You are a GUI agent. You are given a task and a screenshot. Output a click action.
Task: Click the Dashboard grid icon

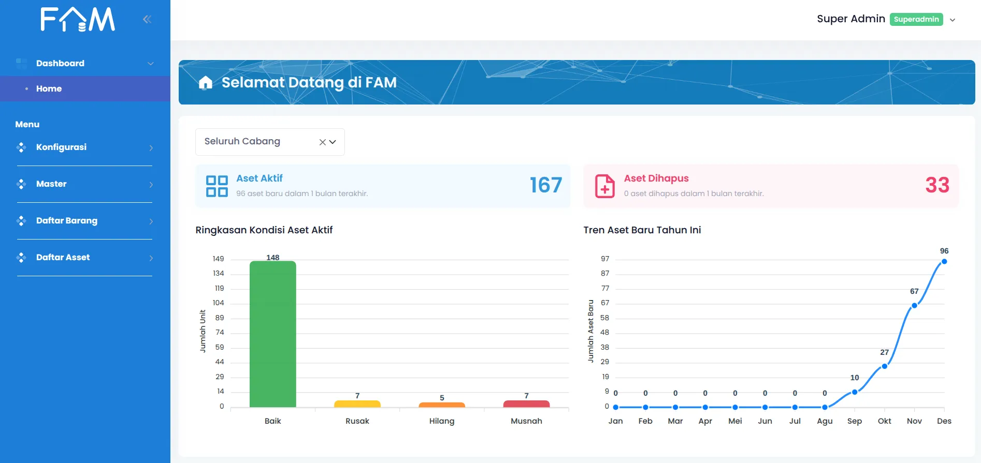pyautogui.click(x=21, y=64)
